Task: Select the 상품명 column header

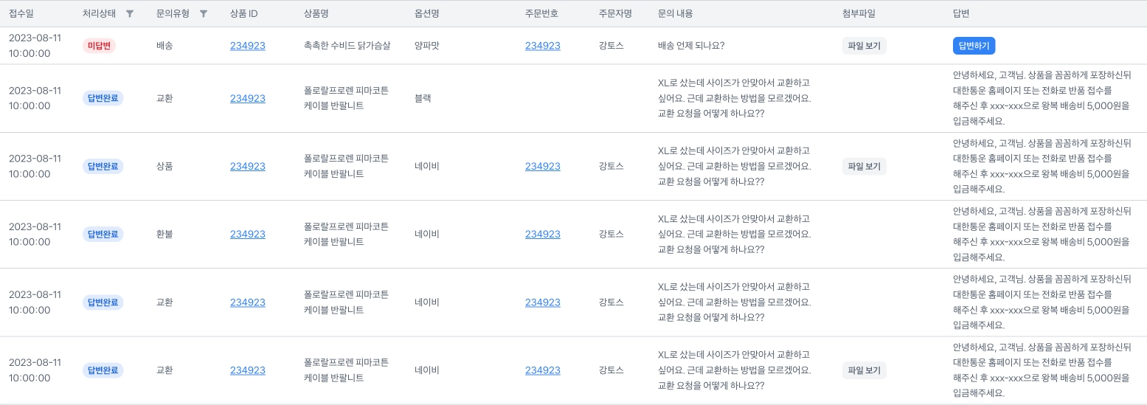Action: pos(316,14)
